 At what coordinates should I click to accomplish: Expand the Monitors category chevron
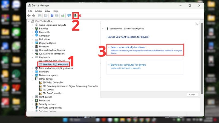pos(33,72)
